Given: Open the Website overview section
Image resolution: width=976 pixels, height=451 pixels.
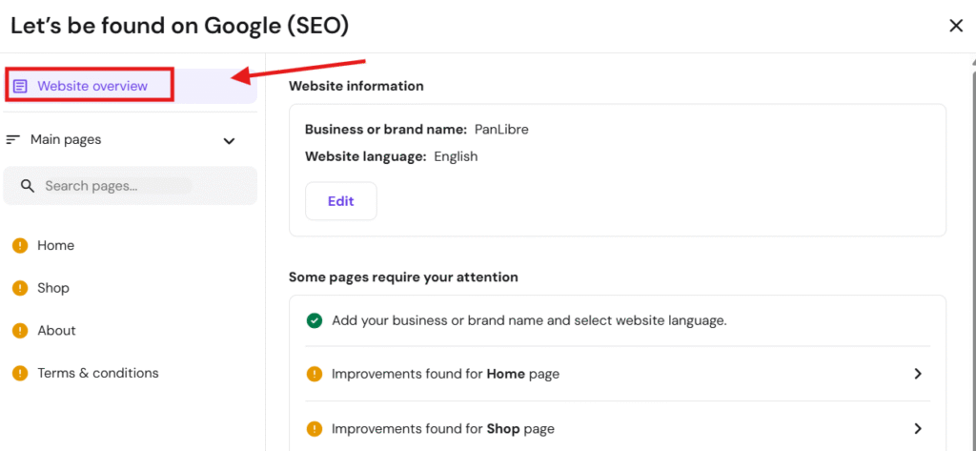Looking at the screenshot, I should 130,86.
